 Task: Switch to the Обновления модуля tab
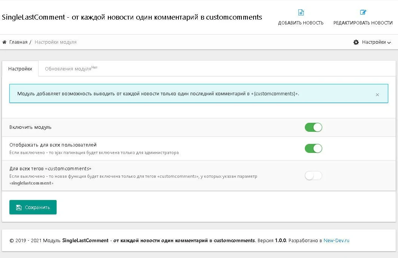click(x=71, y=69)
